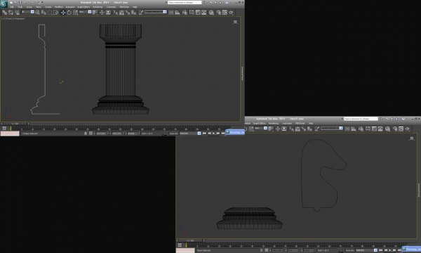421x253 pixels.
Task: Click Render Production teapot in rook window
Action: [x=231, y=13]
